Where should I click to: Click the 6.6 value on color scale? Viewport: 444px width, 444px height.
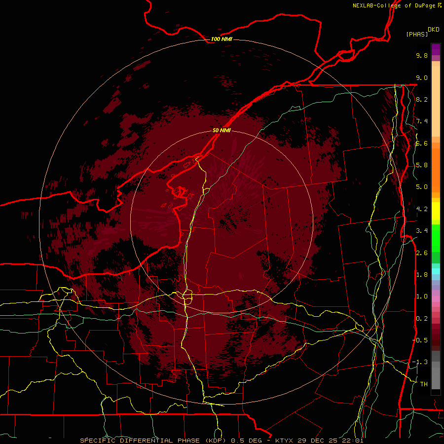422,143
